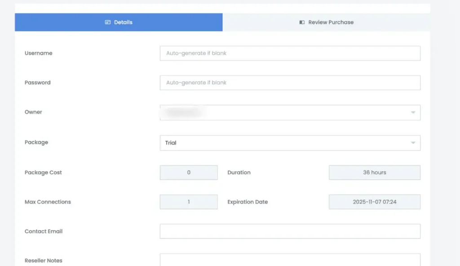
Task: Open the Review Purchase tab
Action: [326, 22]
